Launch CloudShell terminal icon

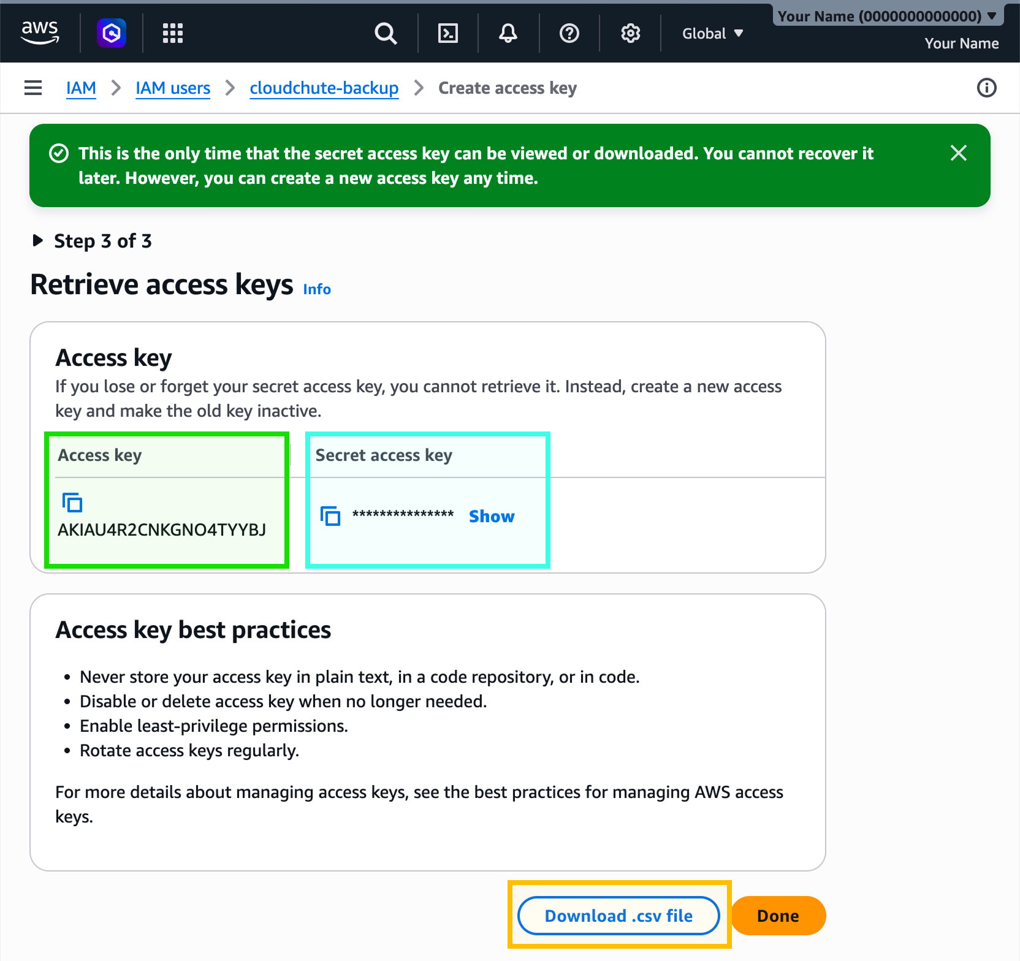click(448, 33)
